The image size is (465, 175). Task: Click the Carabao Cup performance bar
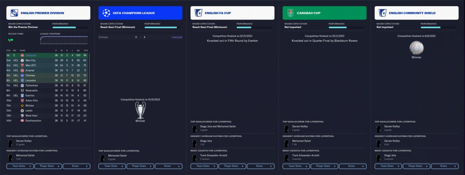tap(347, 27)
